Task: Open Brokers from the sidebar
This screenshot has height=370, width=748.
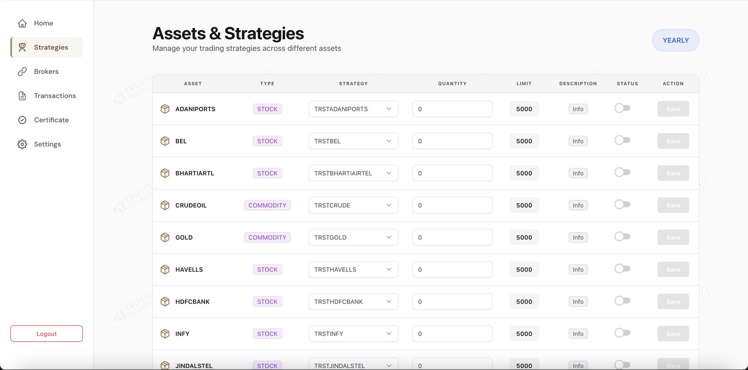Action: coord(46,71)
